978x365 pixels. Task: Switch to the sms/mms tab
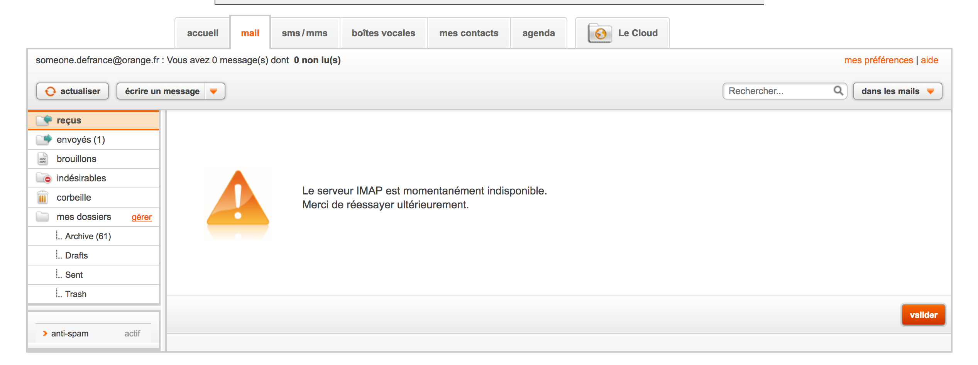[305, 34]
